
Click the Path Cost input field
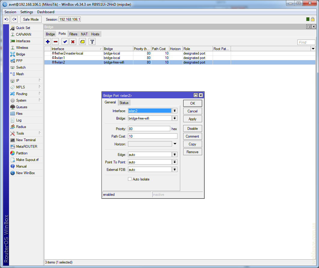click(152, 136)
